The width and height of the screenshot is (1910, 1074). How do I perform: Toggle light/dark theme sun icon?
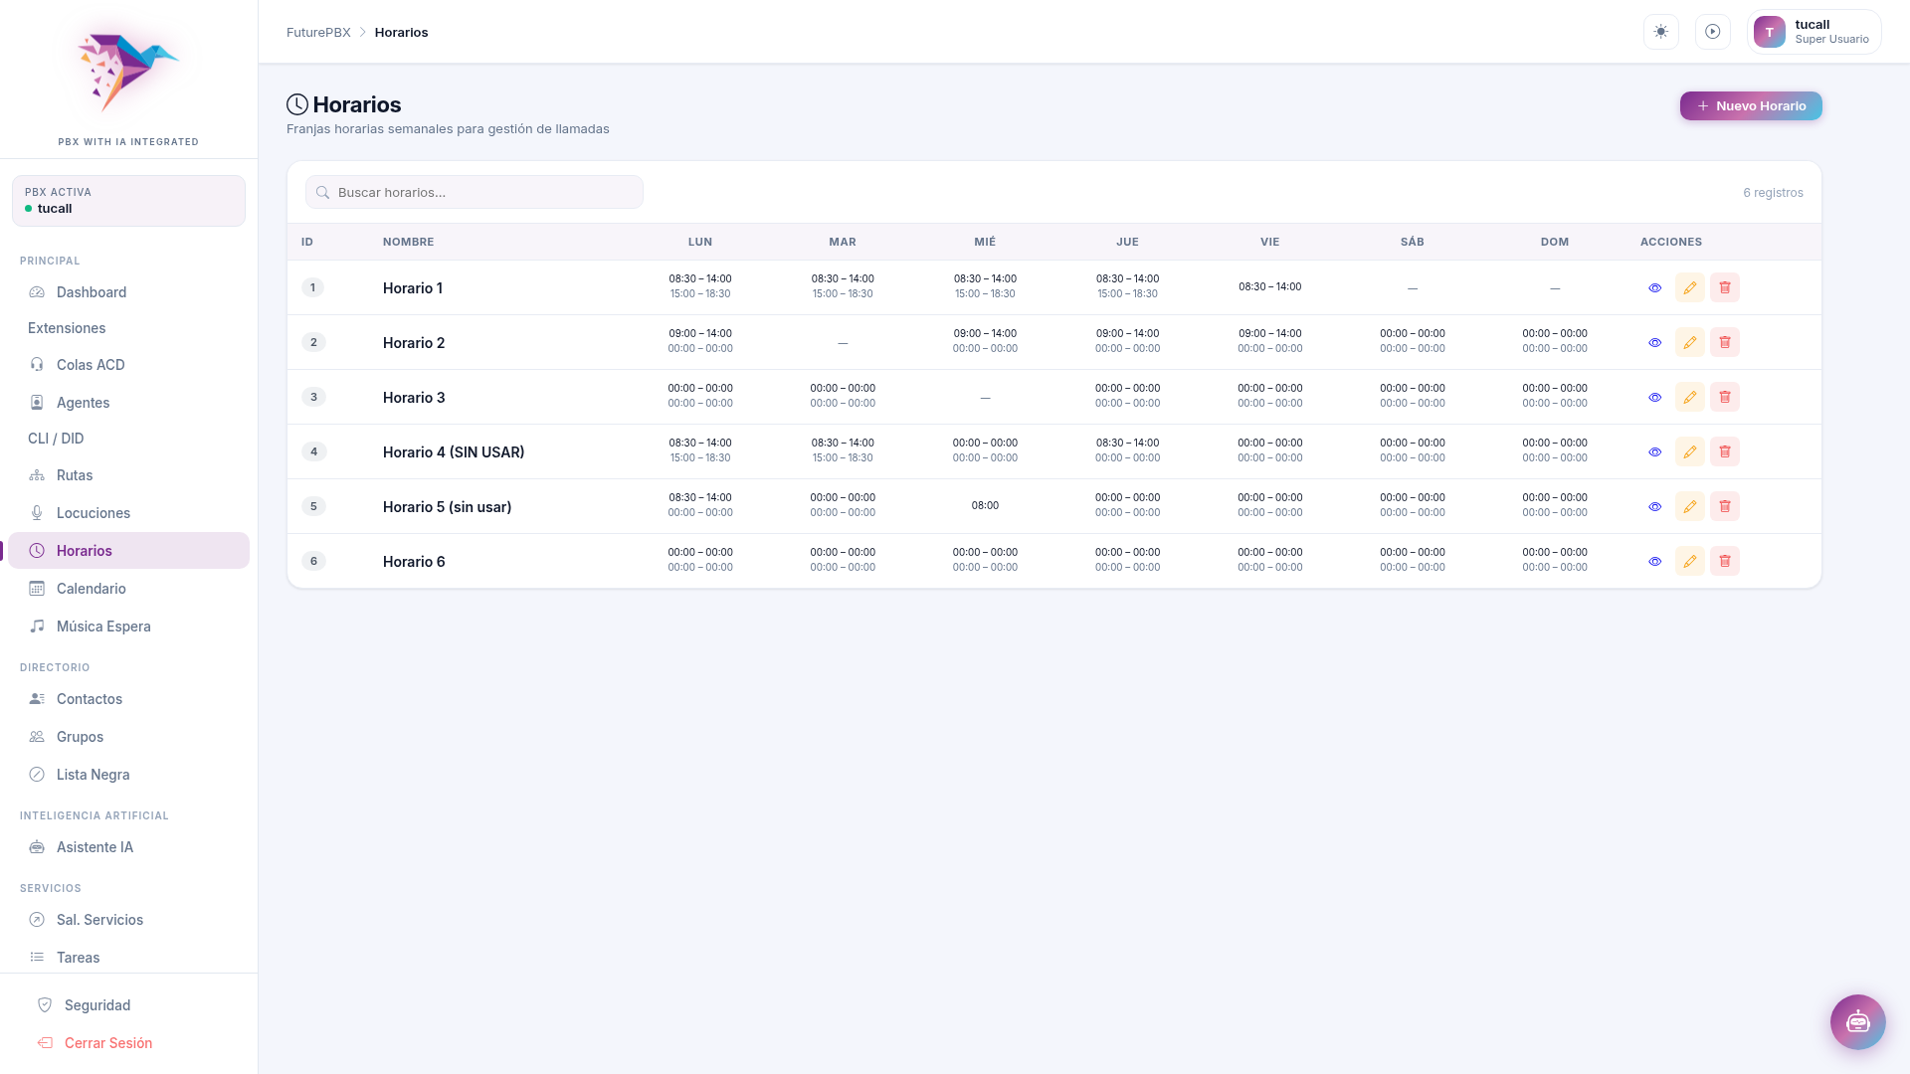(x=1660, y=32)
